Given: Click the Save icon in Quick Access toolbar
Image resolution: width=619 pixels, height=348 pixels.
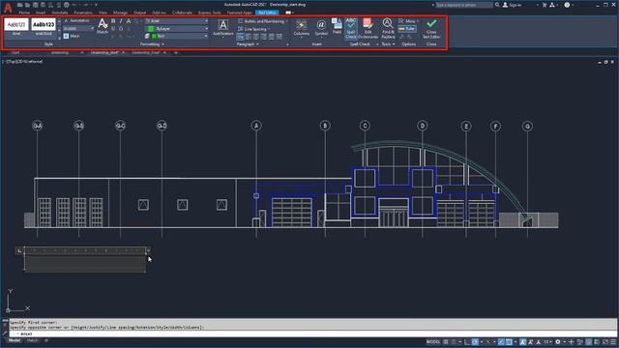Looking at the screenshot, I should 35,5.
